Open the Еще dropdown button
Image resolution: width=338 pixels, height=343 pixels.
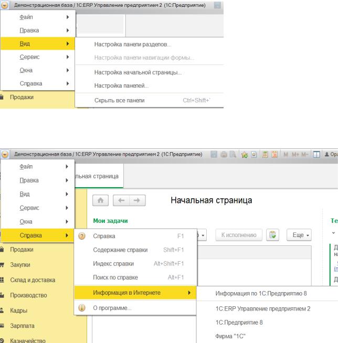pos(299,235)
